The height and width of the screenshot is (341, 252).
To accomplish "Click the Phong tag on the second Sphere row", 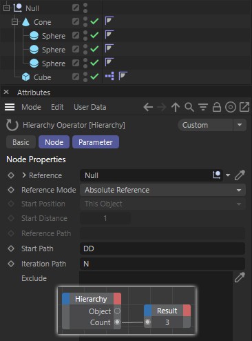I will [x=109, y=48].
